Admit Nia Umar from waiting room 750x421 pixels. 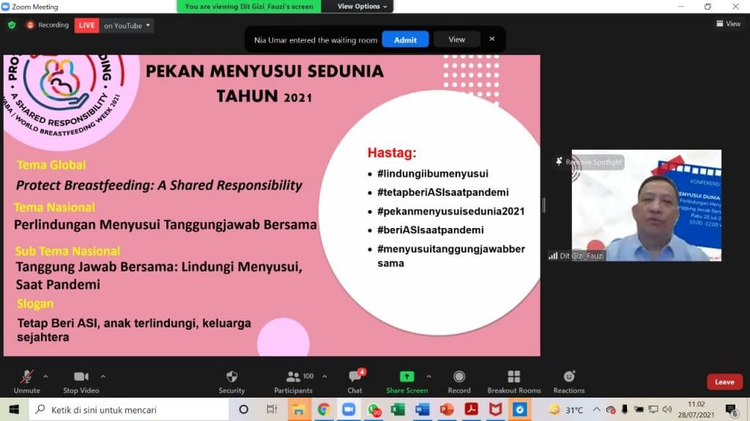[x=405, y=39]
